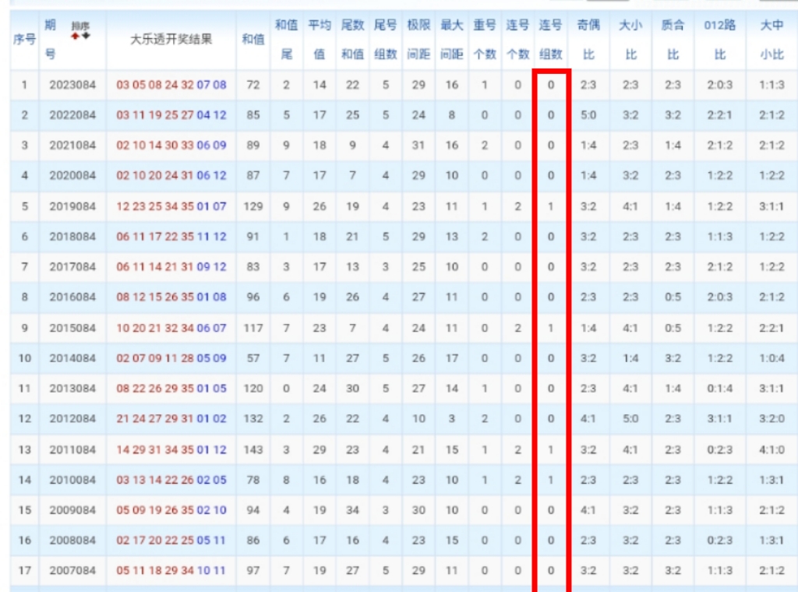The width and height of the screenshot is (798, 592).
Task: Click draw result 12 23 25 34 35 01 07
Action: click(x=171, y=206)
